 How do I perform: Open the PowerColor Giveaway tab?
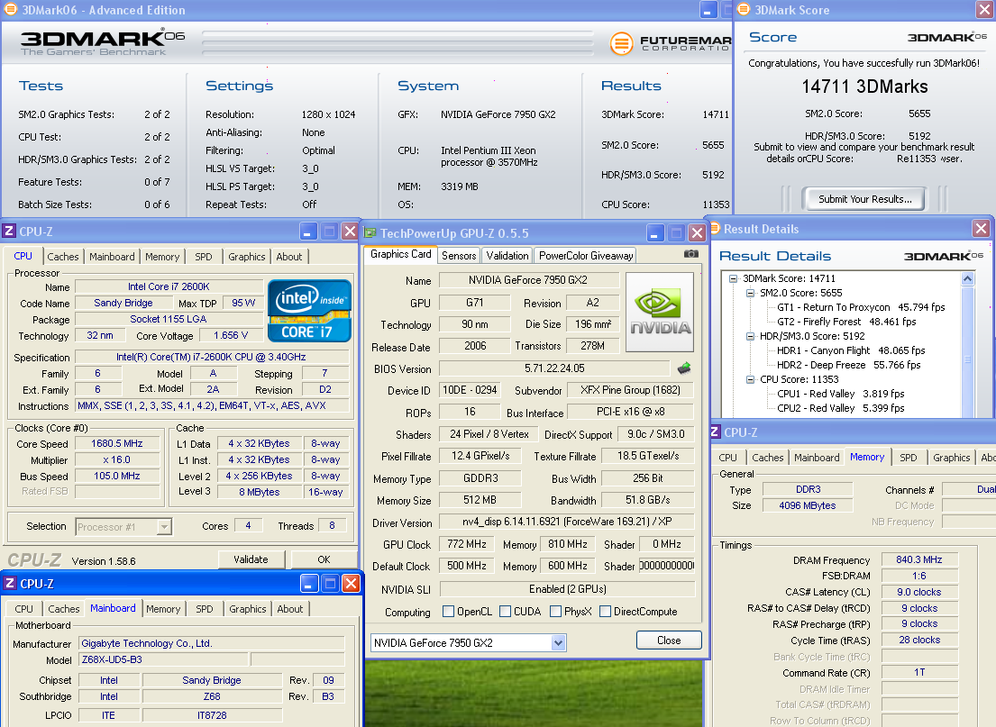[586, 255]
